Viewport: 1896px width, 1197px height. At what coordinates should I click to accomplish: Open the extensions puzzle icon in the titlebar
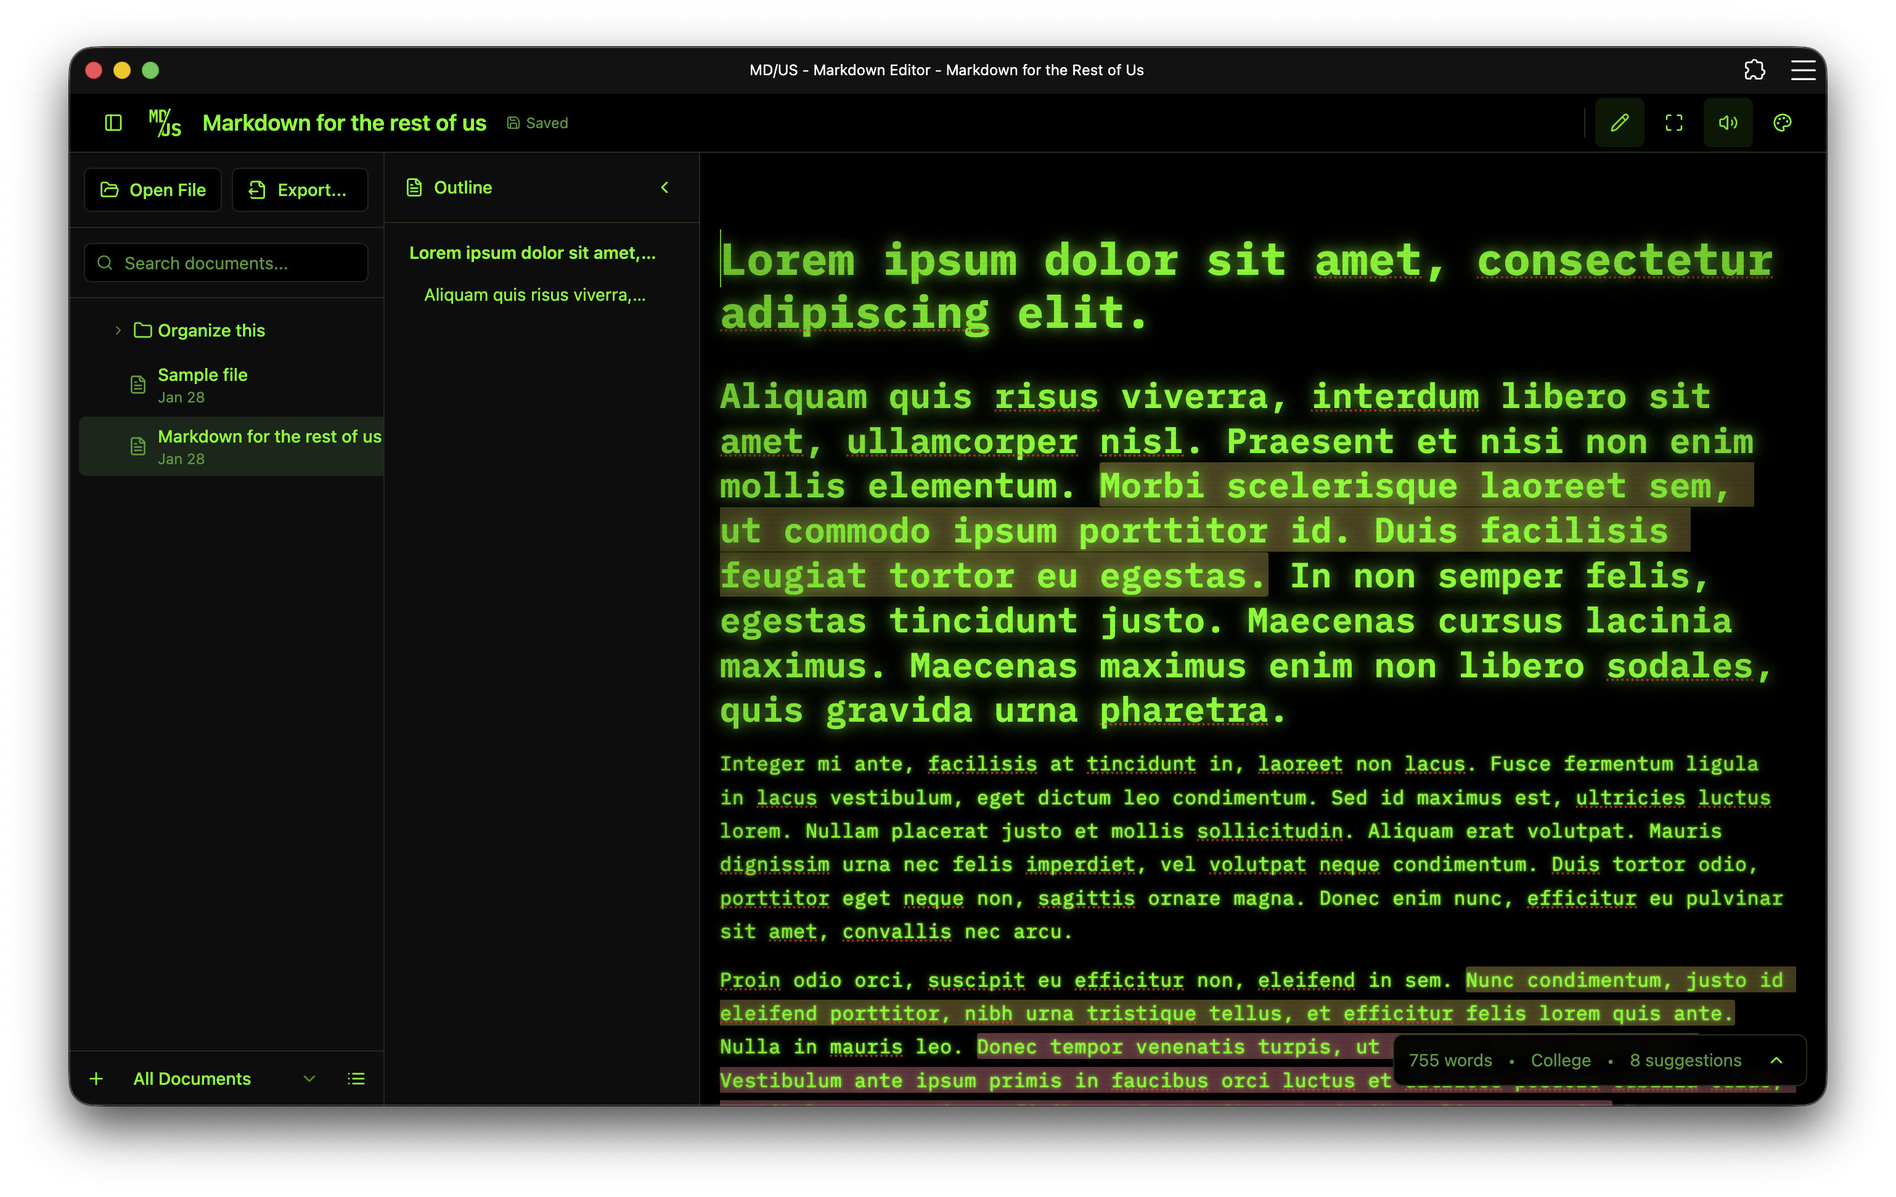[1754, 70]
